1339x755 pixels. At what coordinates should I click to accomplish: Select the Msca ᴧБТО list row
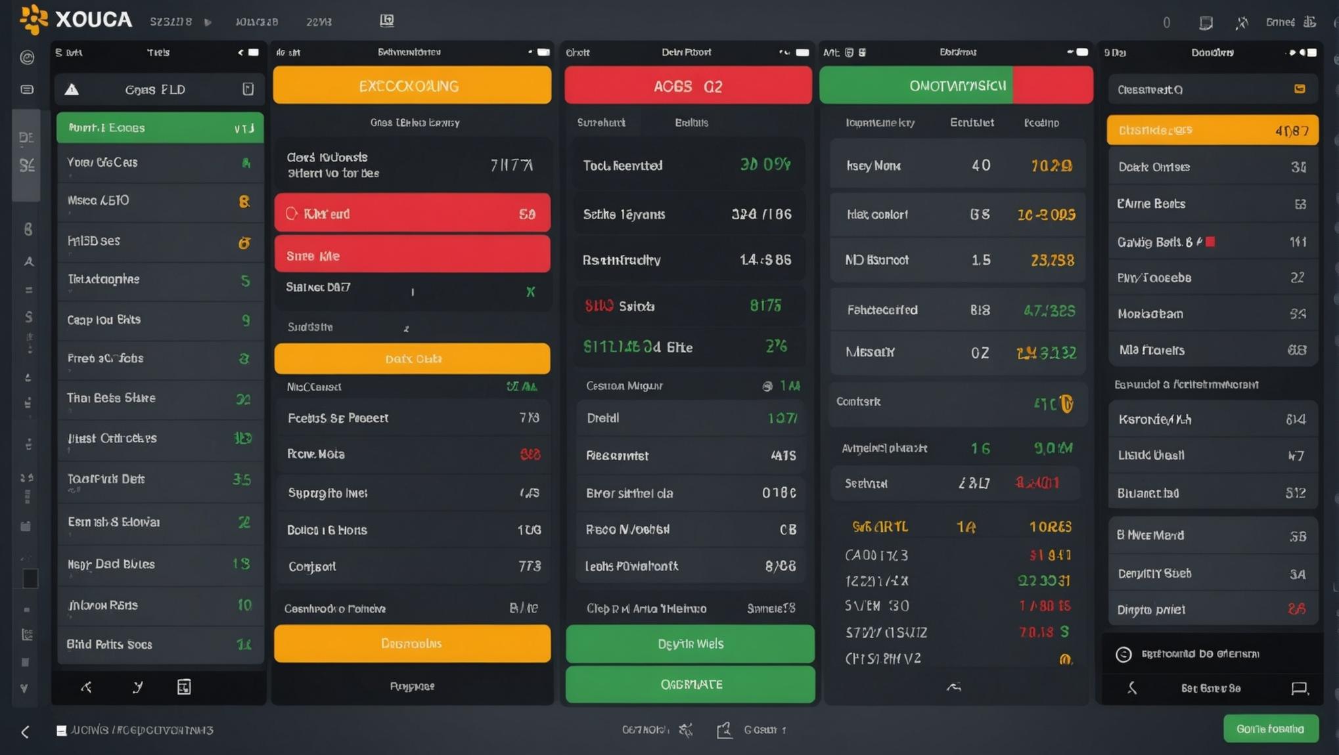(160, 201)
